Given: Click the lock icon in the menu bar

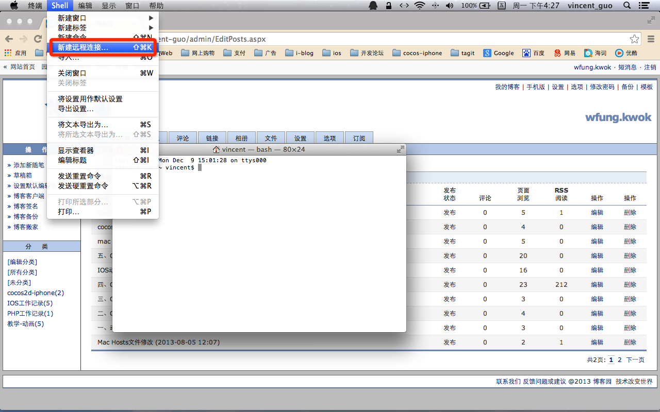Looking at the screenshot, I should 389,6.
